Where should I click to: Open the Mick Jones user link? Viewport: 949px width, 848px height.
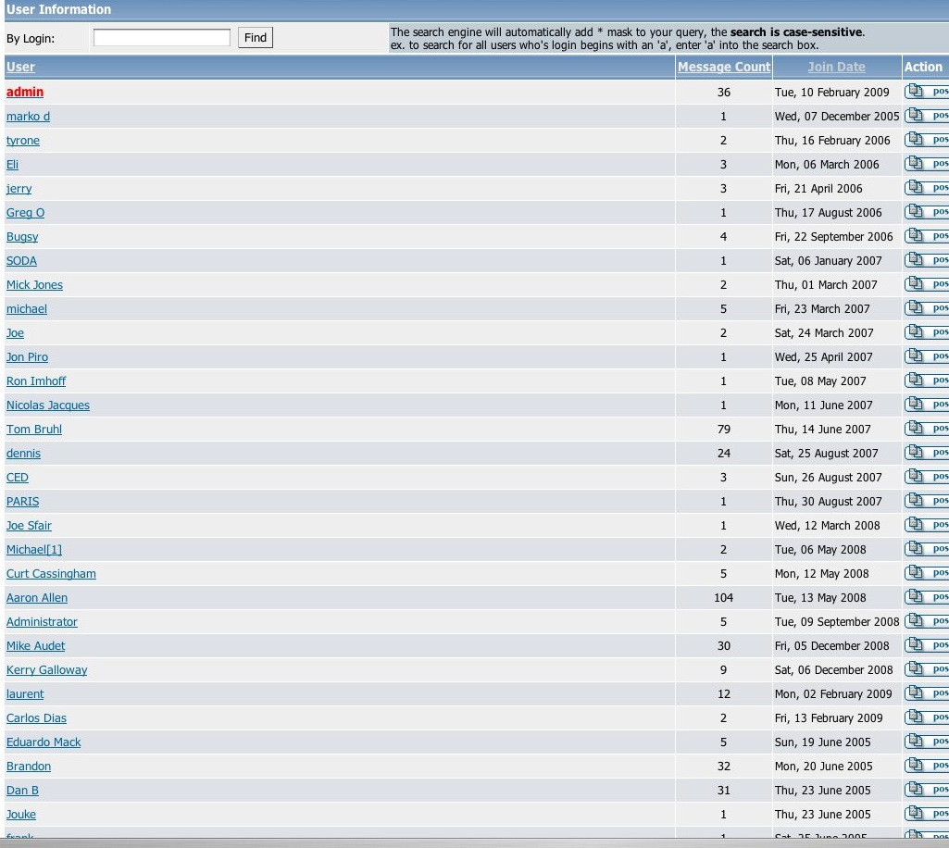[x=34, y=285]
